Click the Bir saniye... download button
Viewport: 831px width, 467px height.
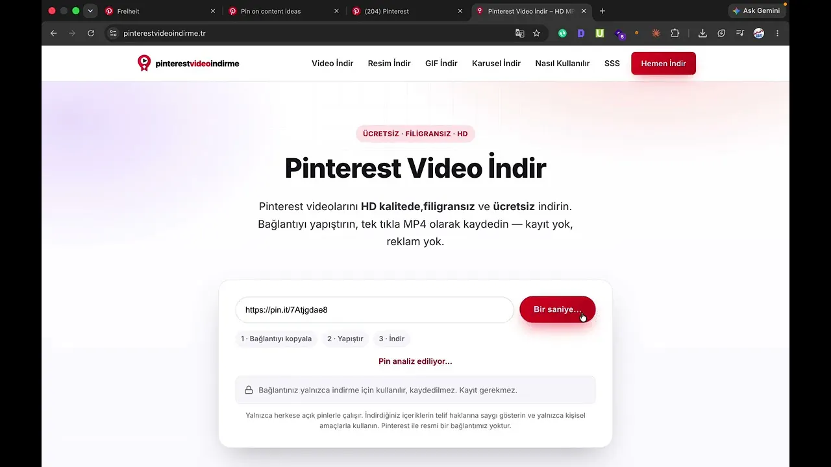click(557, 309)
